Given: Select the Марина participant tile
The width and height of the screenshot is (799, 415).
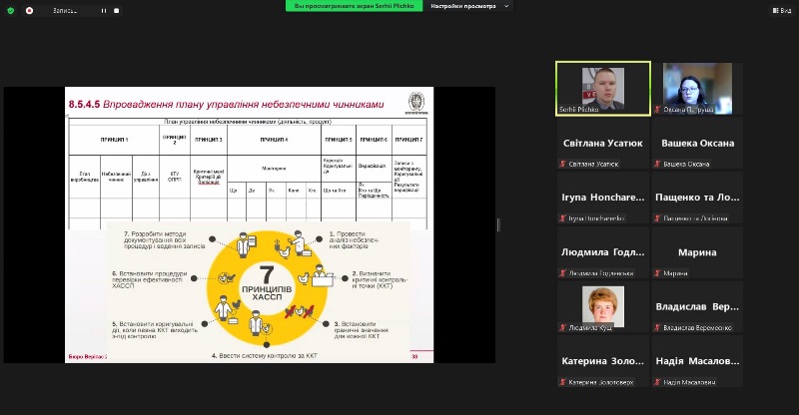Looking at the screenshot, I should [697, 252].
